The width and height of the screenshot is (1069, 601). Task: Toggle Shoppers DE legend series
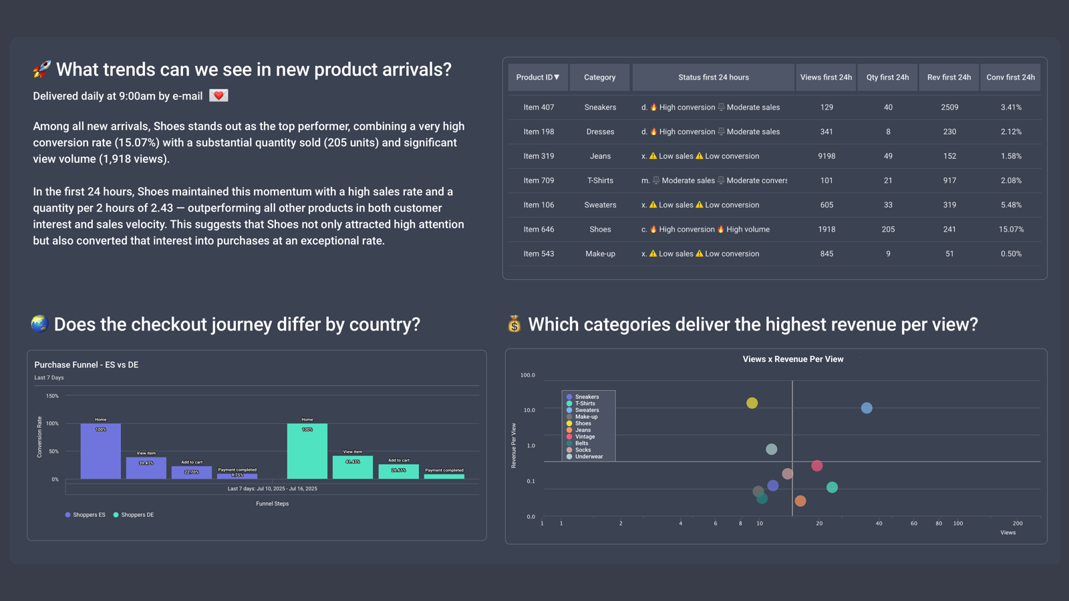click(134, 515)
